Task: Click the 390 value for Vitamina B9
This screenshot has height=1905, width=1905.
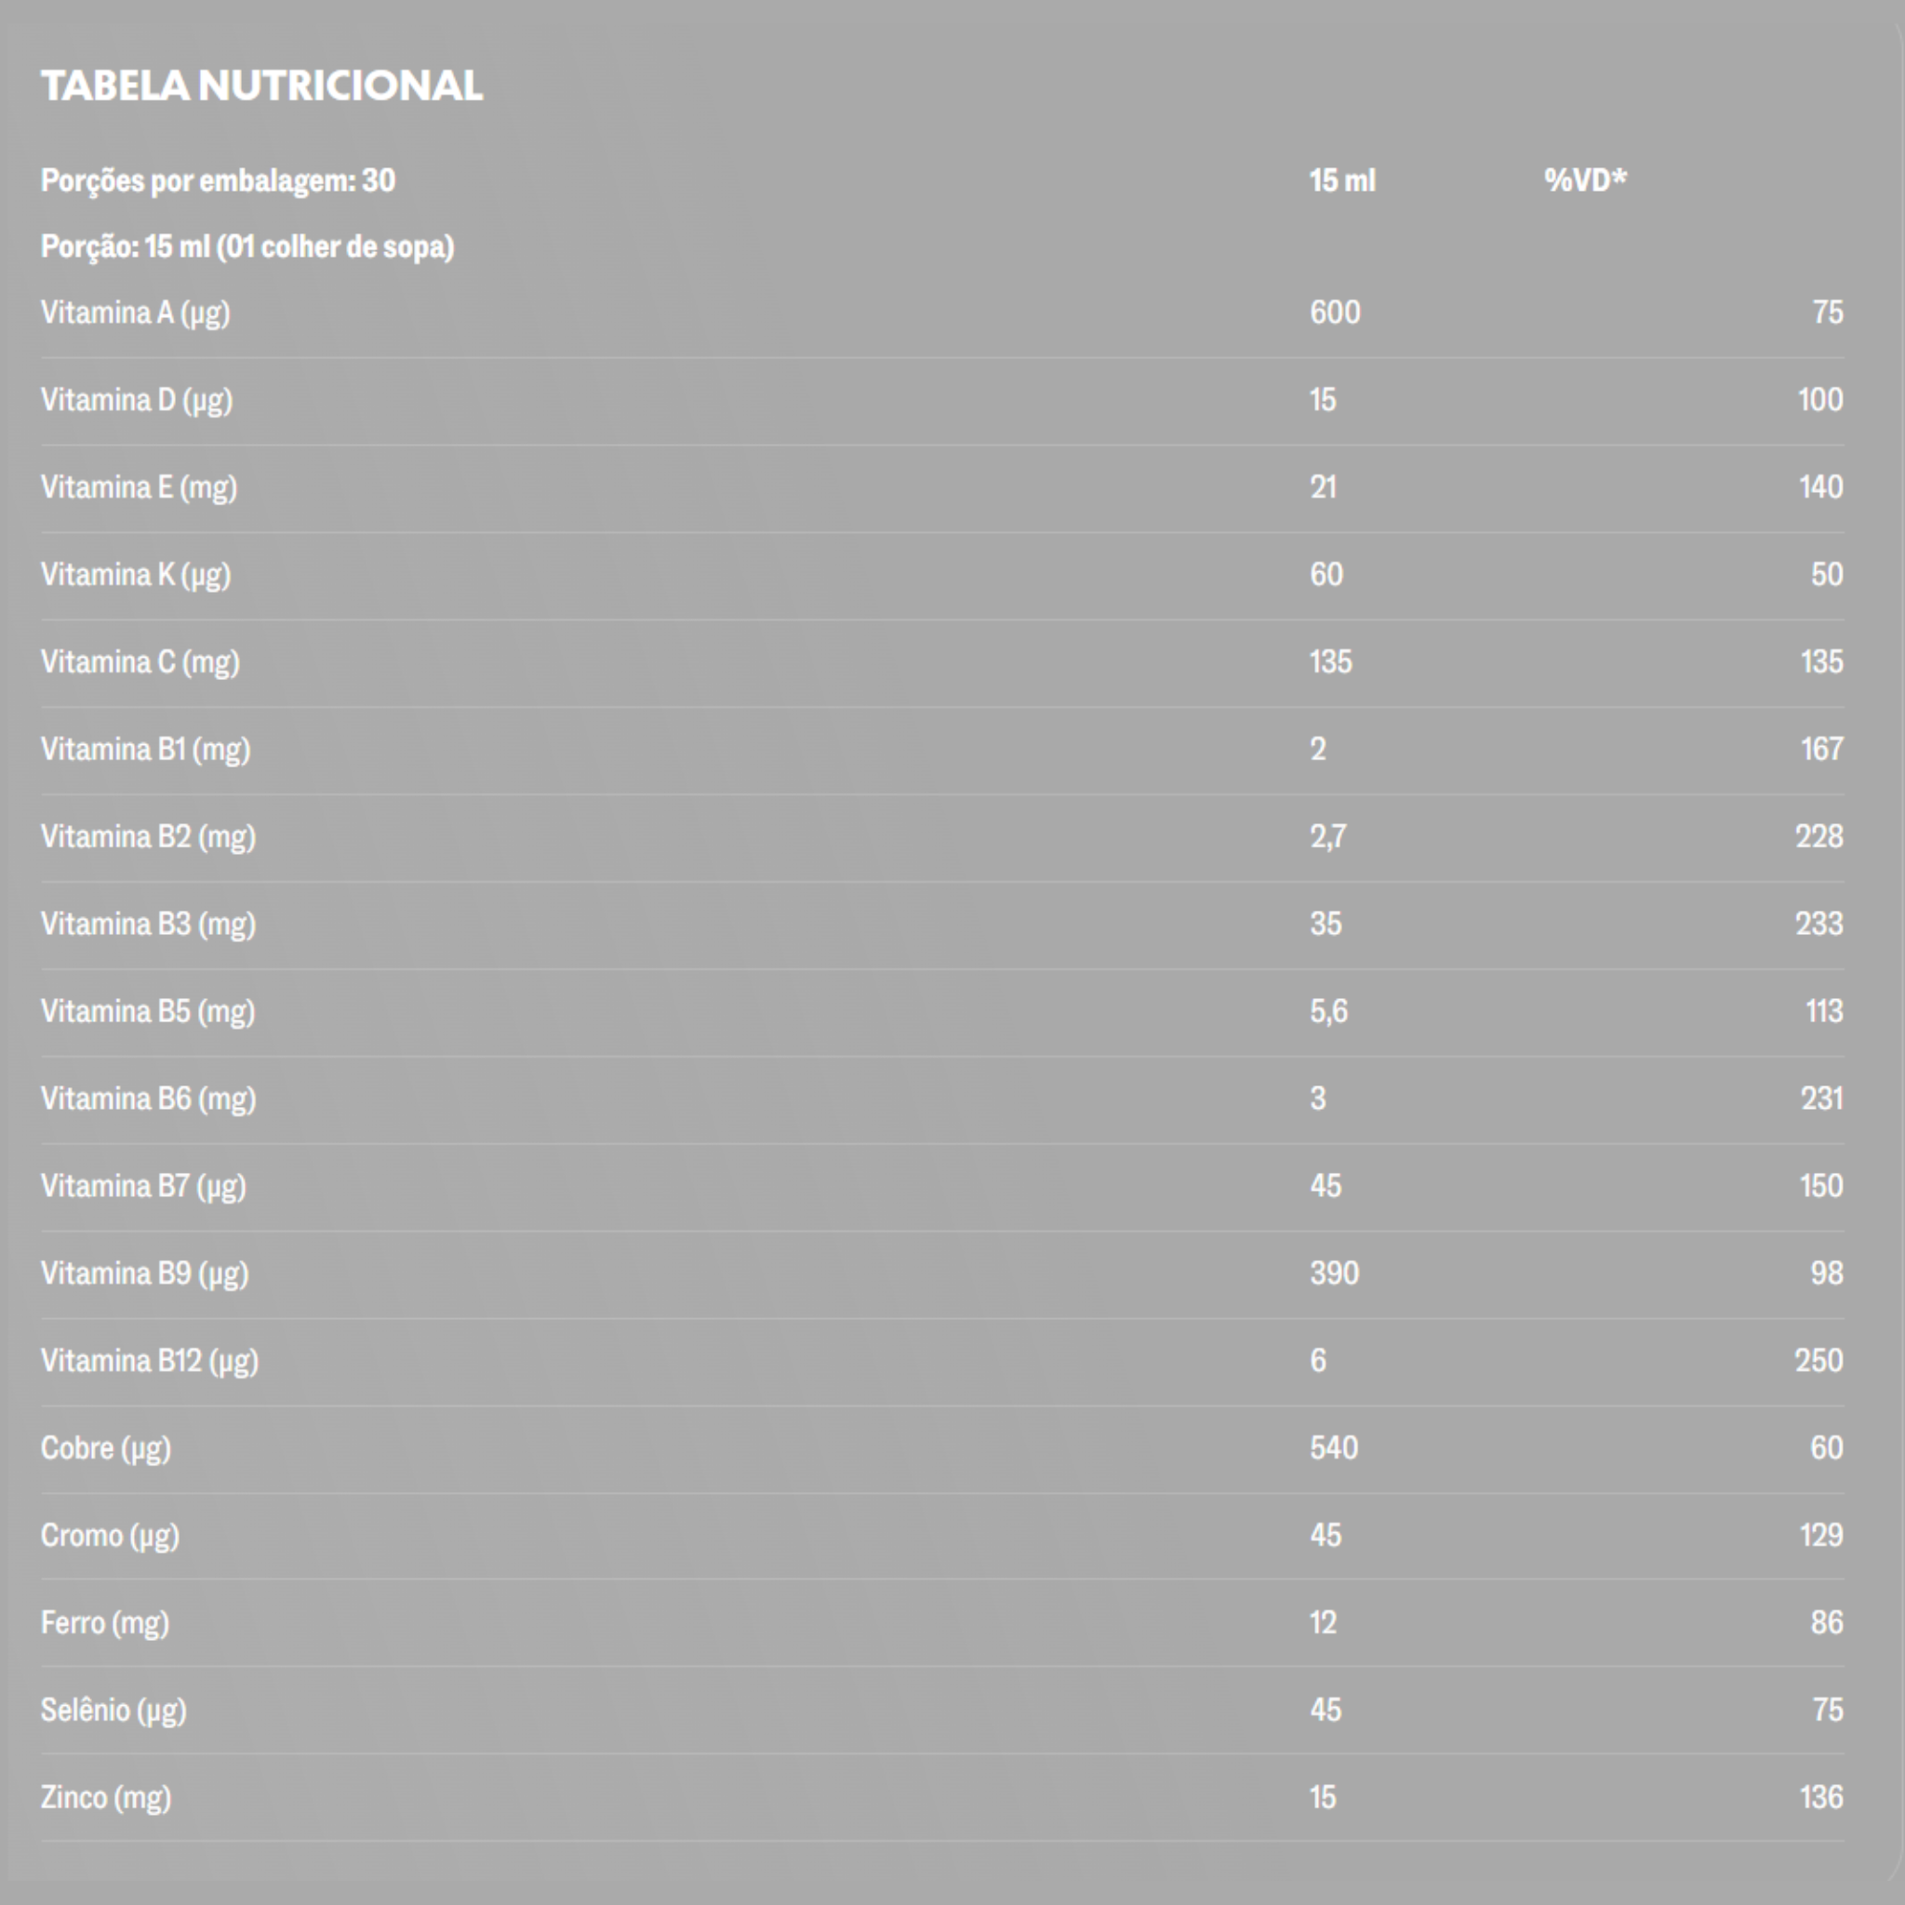Action: pos(1334,1273)
